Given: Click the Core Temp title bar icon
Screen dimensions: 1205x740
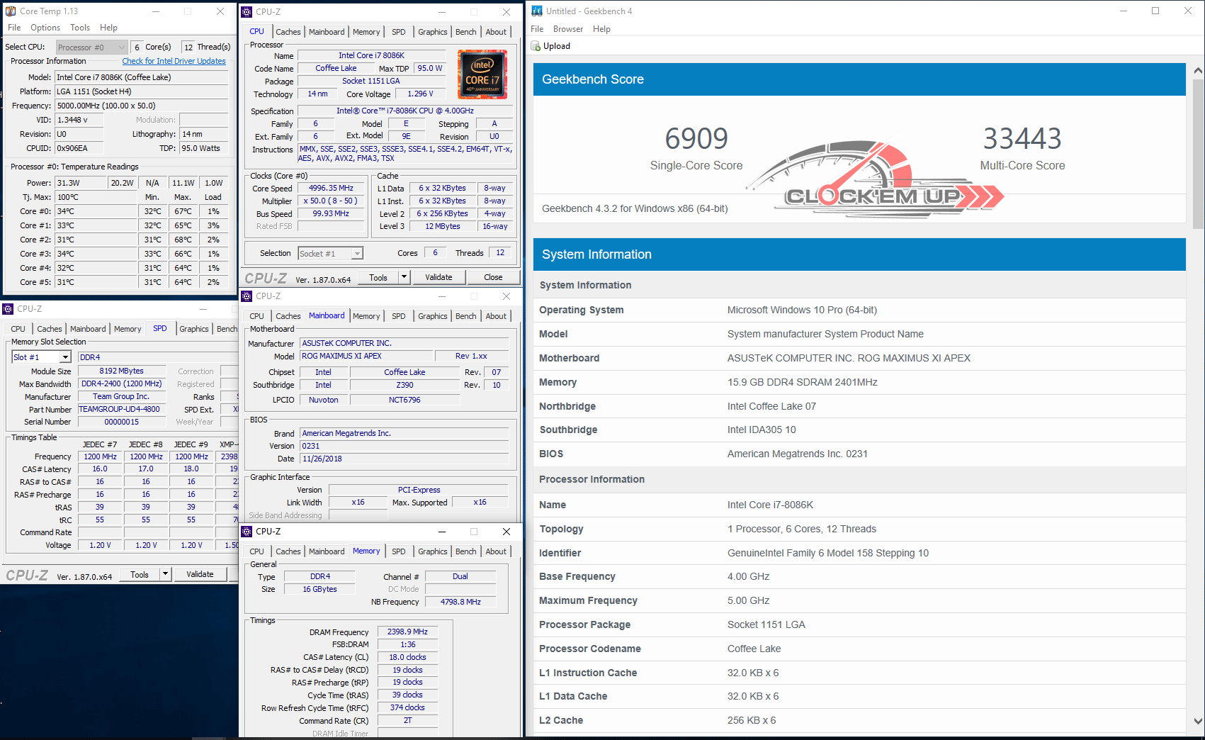Looking at the screenshot, I should [x=11, y=11].
